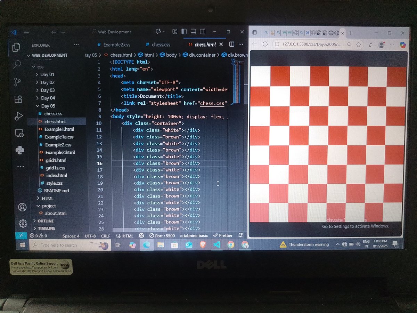Change line ending via CRLF
Screen dimensions: 417x313
(x=105, y=236)
